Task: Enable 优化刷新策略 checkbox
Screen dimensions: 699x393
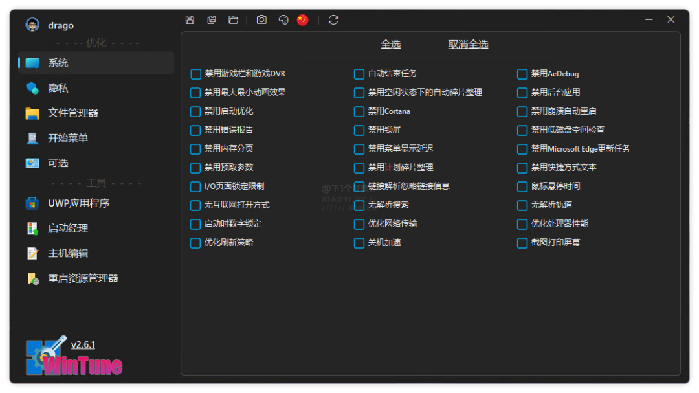Action: click(195, 243)
